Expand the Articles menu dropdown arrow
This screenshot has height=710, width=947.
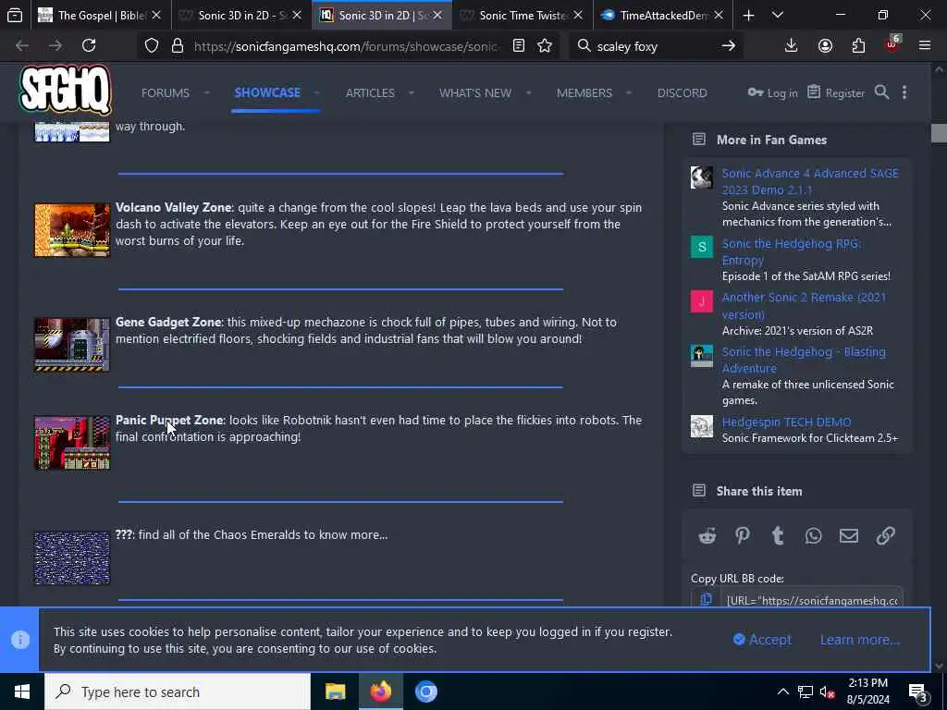click(x=412, y=93)
